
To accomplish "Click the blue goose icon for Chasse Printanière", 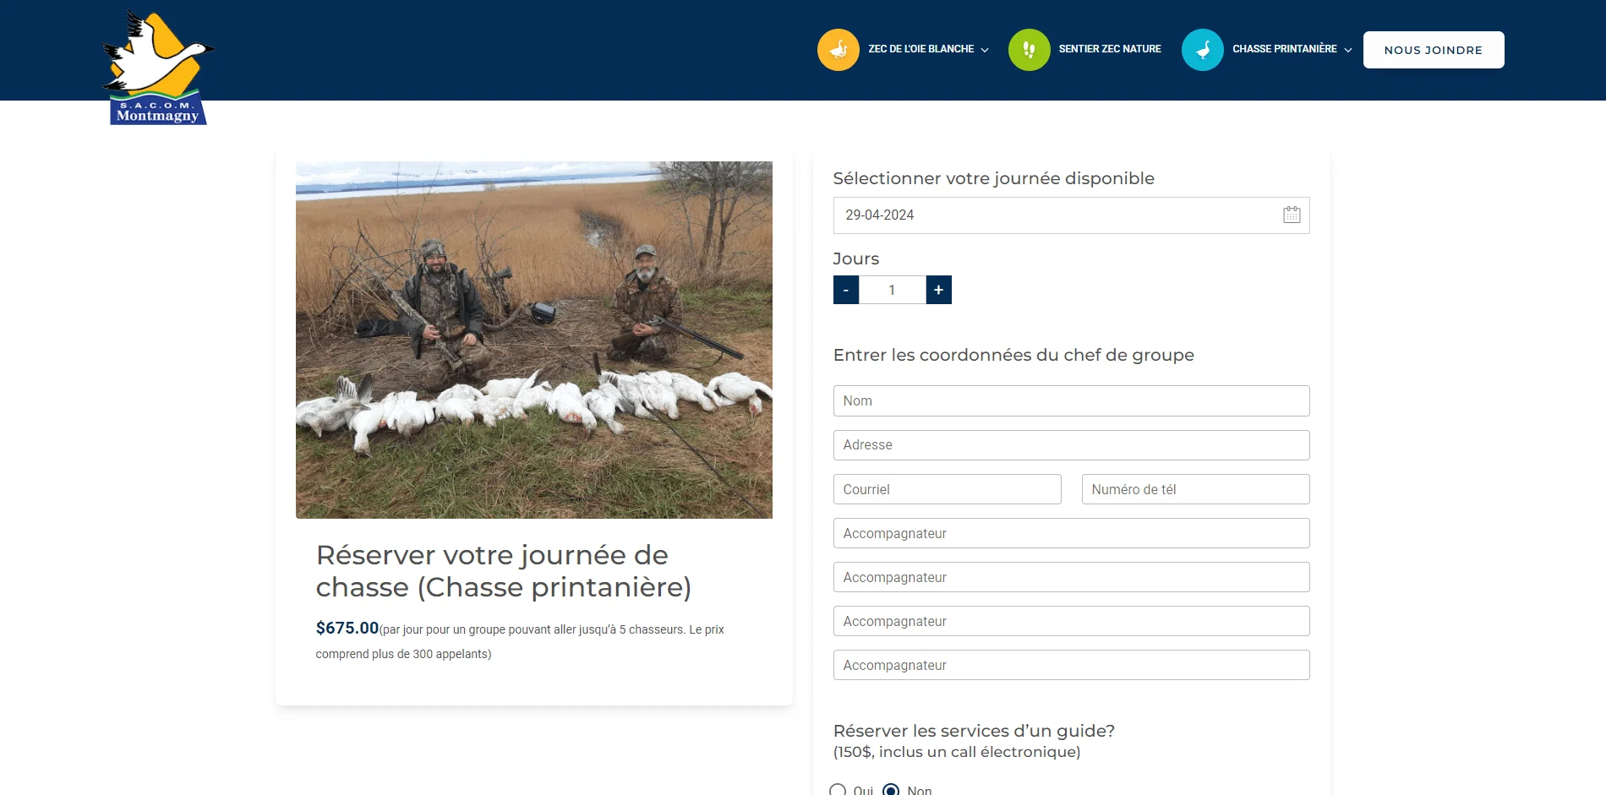I will click(1202, 50).
